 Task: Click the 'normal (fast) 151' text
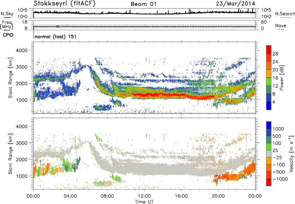(56, 36)
